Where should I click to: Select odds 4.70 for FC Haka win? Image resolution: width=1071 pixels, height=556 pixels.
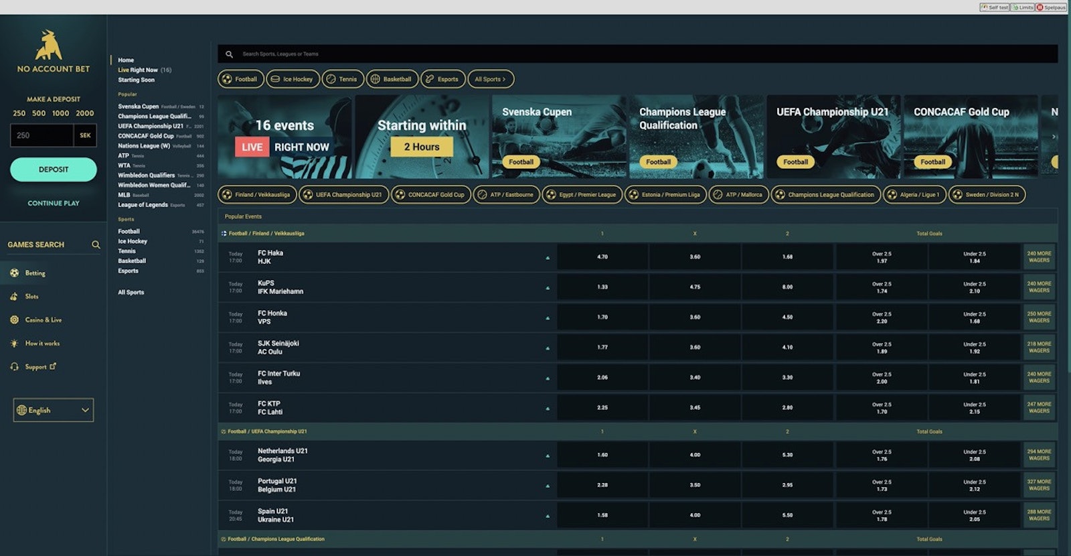coord(602,257)
